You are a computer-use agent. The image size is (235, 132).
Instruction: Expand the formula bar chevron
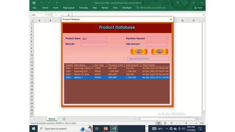[x=203, y=15]
